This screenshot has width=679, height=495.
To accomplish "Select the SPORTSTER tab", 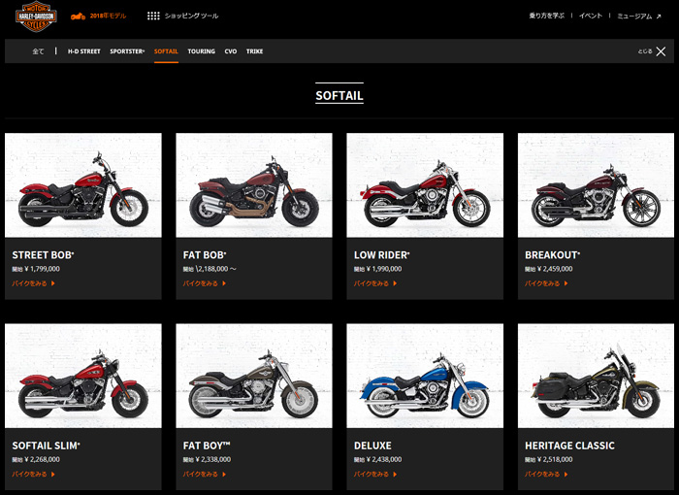I will click(127, 51).
